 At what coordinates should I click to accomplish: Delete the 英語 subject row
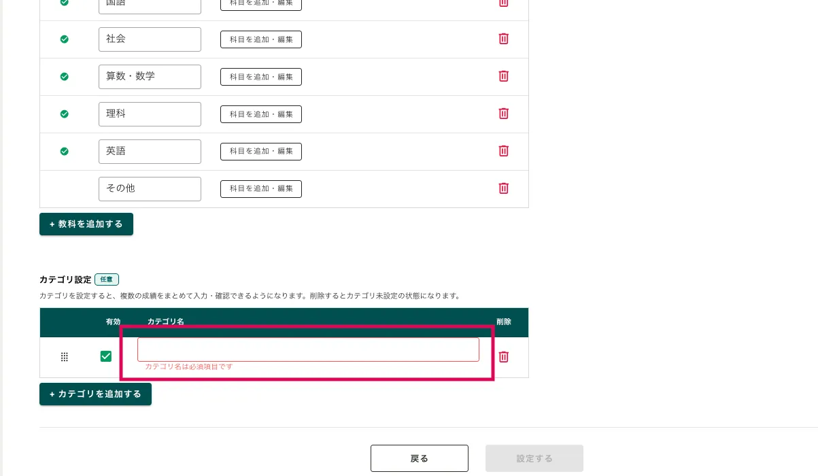[x=503, y=151]
